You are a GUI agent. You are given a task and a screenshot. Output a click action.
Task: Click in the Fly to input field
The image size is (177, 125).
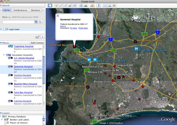(18, 22)
